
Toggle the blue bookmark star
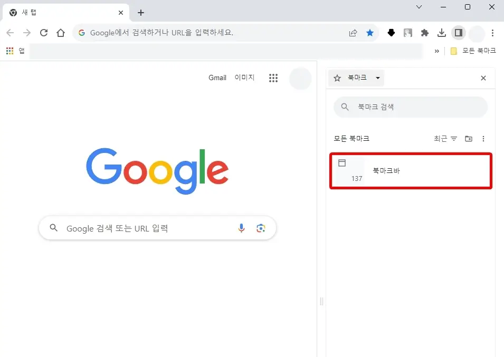370,33
